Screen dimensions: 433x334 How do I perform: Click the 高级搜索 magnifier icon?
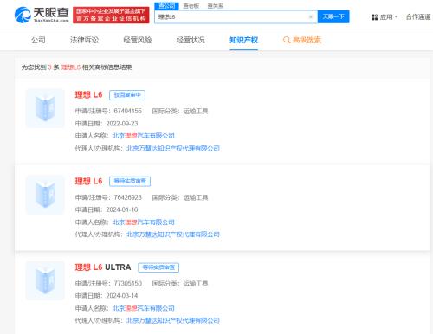pyautogui.click(x=287, y=40)
